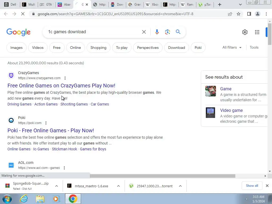Click Show all downloads button

[x=252, y=186]
